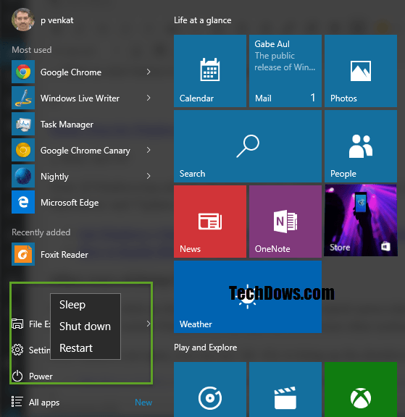The width and height of the screenshot is (405, 417).
Task: Click the p venkat user name
Action: point(57,20)
